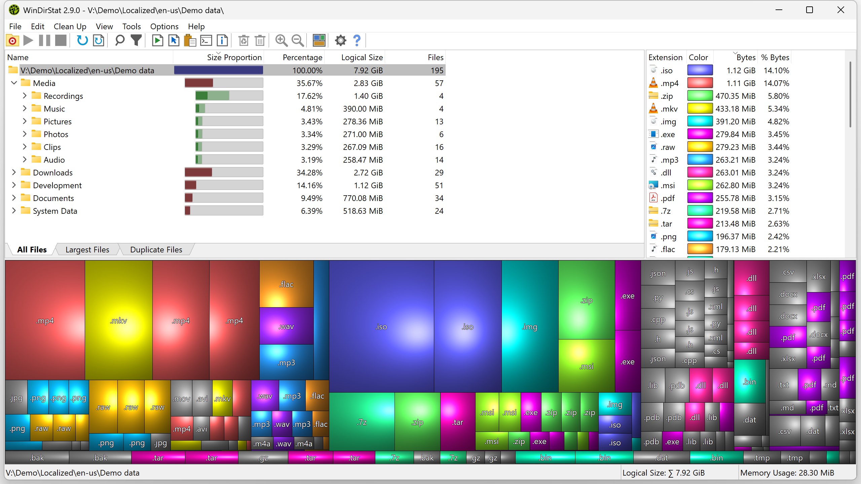Open the Tools menu

pos(132,26)
